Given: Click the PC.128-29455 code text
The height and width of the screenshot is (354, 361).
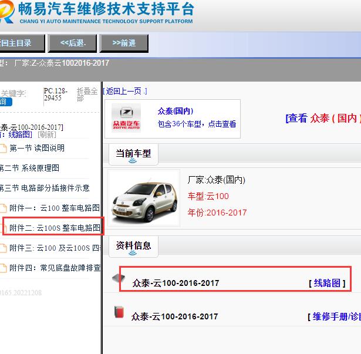Looking at the screenshot, I should click(x=56, y=95).
